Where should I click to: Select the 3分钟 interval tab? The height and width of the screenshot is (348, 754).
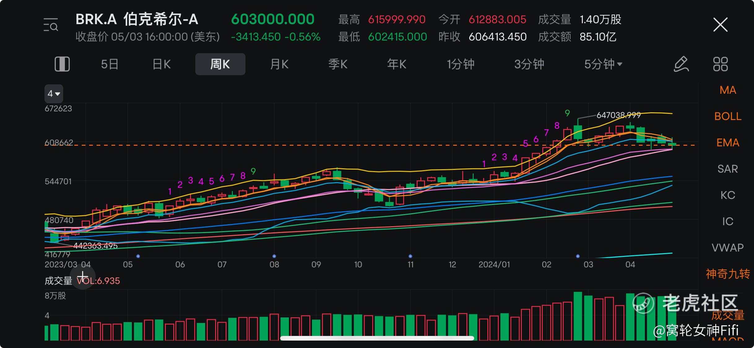click(x=529, y=64)
